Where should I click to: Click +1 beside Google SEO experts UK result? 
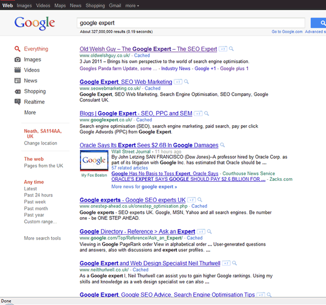click(x=191, y=200)
